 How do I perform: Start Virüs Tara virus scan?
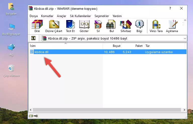[156, 26]
